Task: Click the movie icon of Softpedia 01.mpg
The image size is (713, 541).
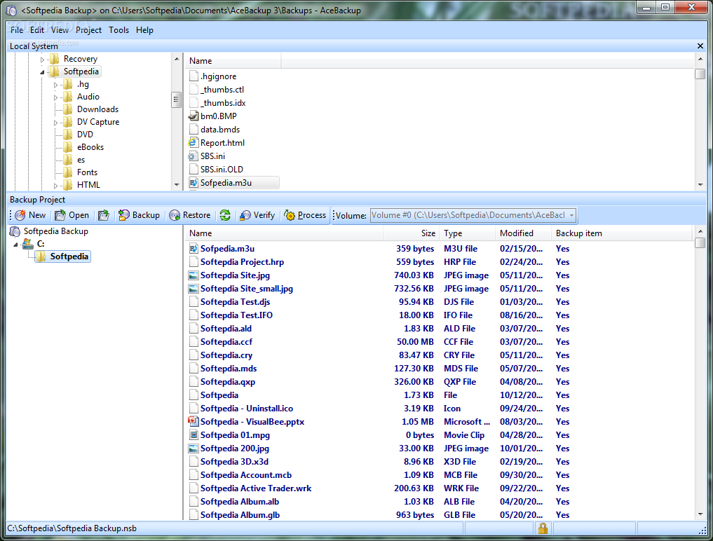Action: [193, 435]
